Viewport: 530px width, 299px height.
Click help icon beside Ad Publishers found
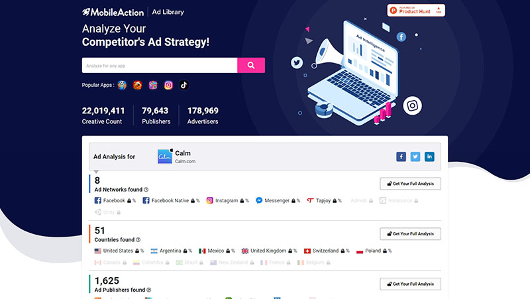pos(148,290)
